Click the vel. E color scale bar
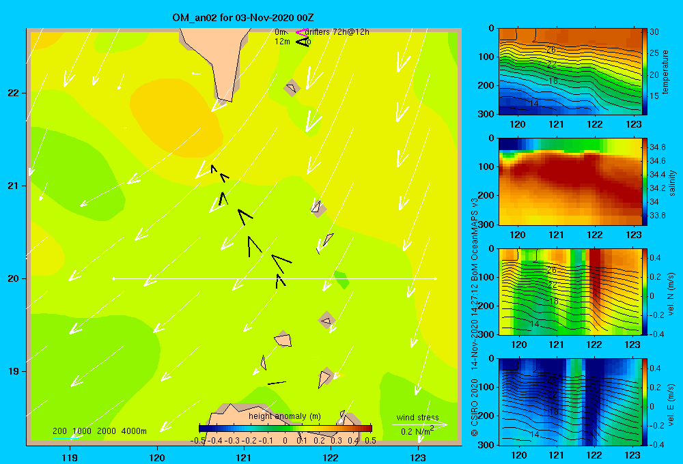 (645, 402)
